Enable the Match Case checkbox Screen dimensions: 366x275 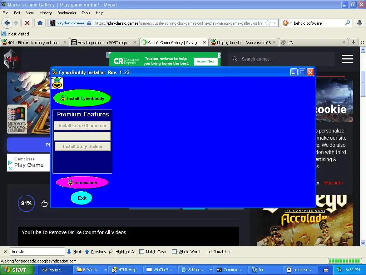coord(142,252)
